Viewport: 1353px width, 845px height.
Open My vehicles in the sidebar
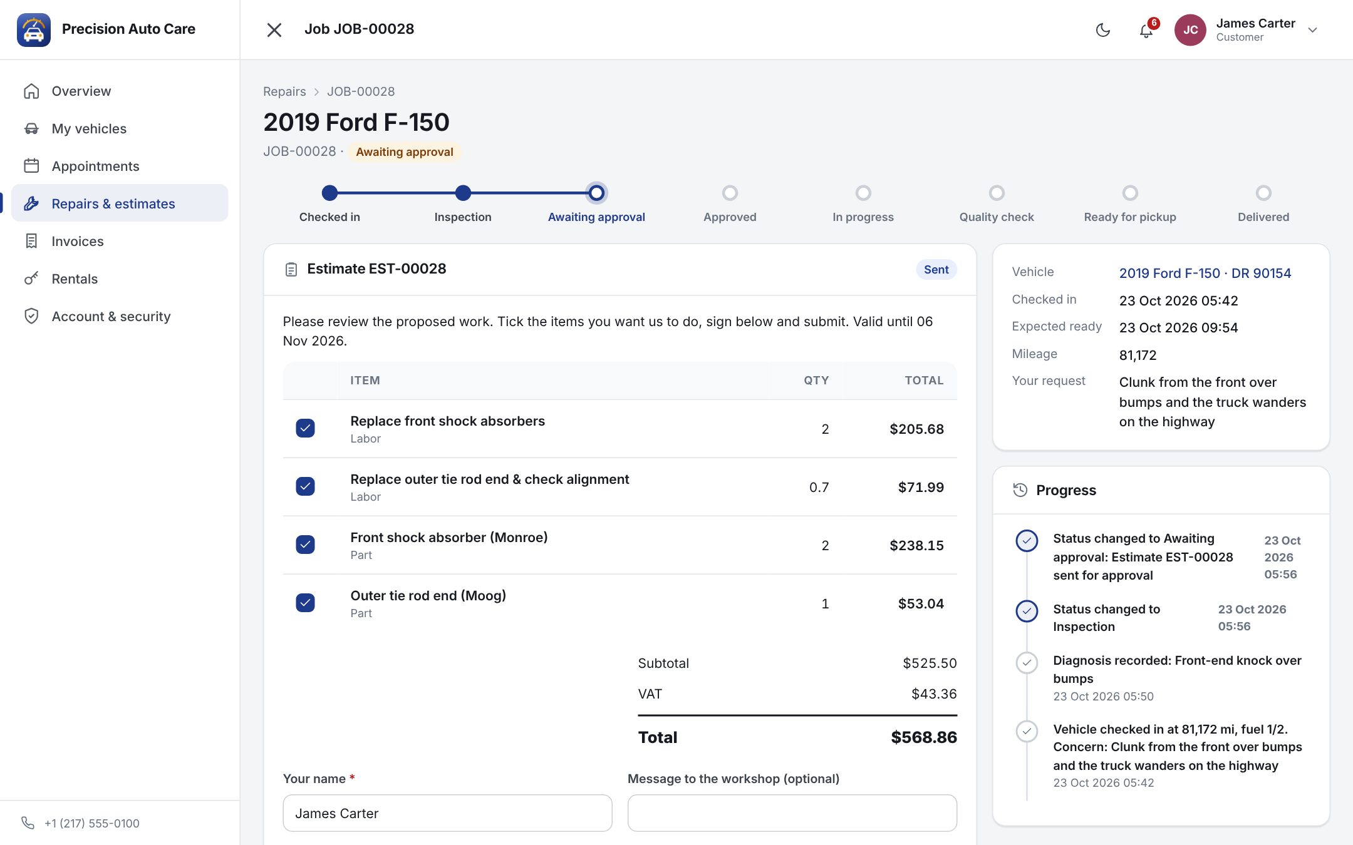click(x=120, y=128)
